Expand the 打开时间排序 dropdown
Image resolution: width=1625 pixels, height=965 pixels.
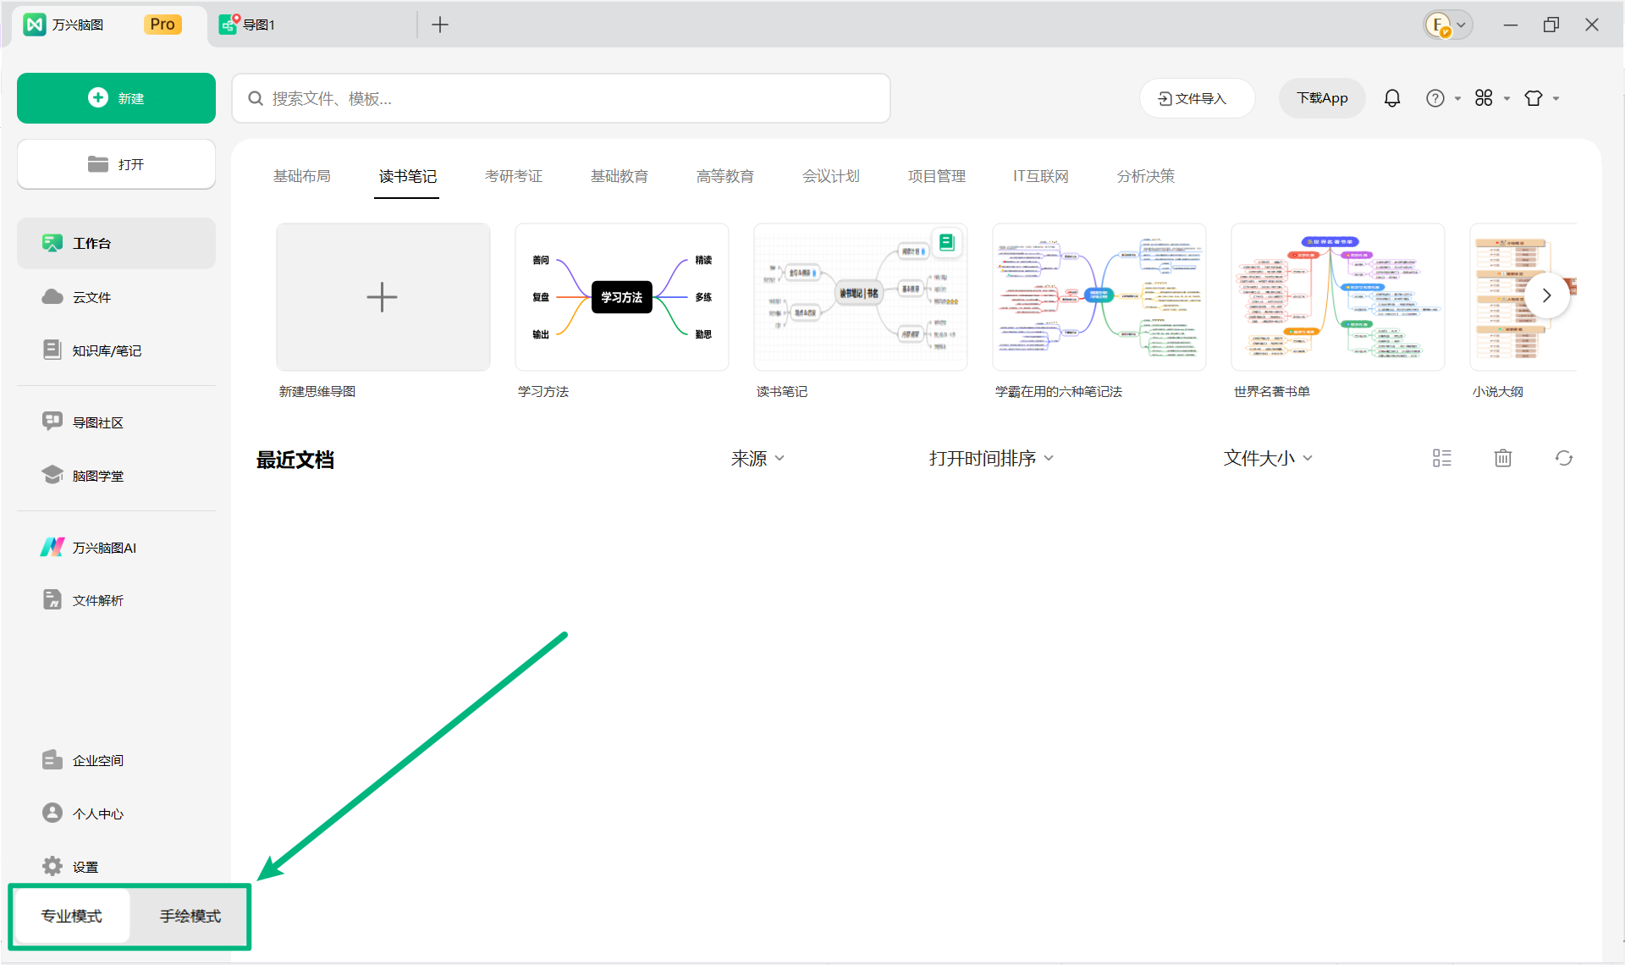[991, 458]
